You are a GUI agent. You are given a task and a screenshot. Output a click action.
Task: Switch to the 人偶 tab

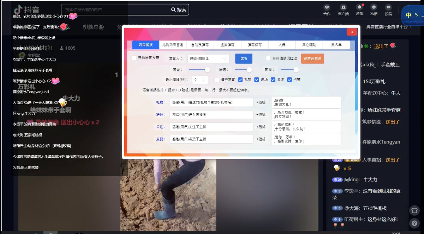click(x=282, y=45)
